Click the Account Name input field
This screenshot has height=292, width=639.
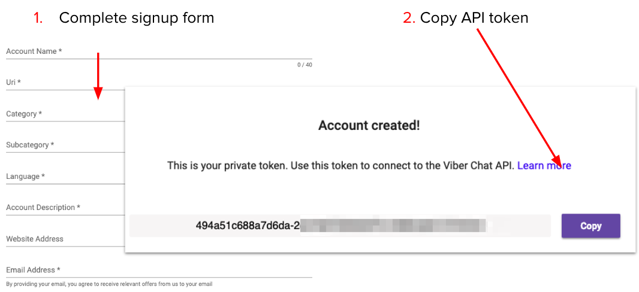pos(159,51)
